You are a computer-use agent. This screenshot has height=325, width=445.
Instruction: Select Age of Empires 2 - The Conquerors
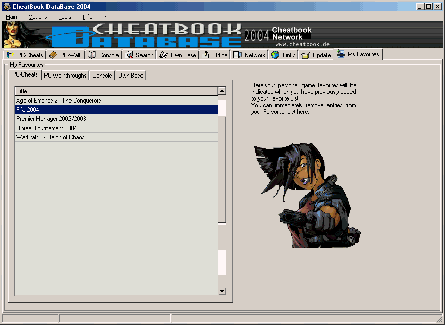click(58, 101)
